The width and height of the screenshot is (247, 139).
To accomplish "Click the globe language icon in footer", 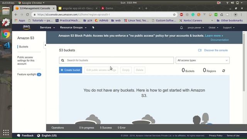I will 39,136.
